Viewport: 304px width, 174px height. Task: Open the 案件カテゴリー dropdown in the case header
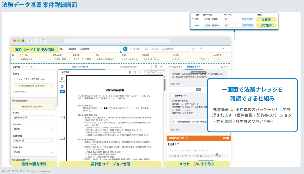coord(62,60)
